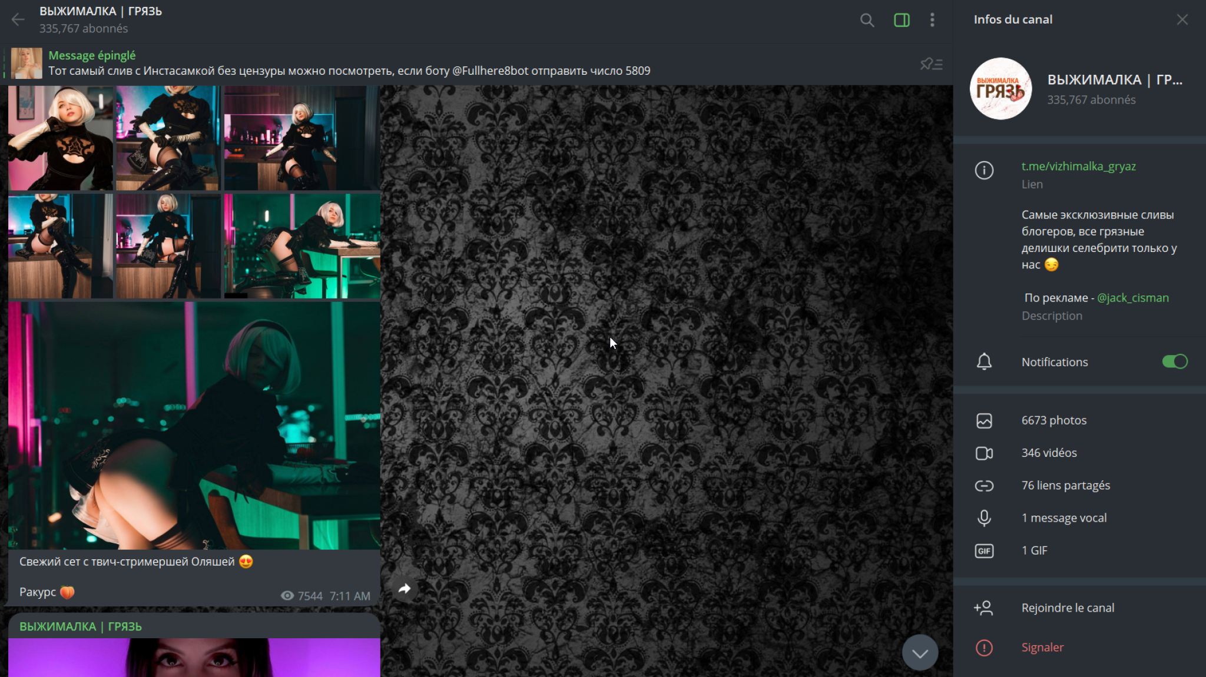Close the channel info panel
Viewport: 1206px width, 677px height.
(1182, 20)
